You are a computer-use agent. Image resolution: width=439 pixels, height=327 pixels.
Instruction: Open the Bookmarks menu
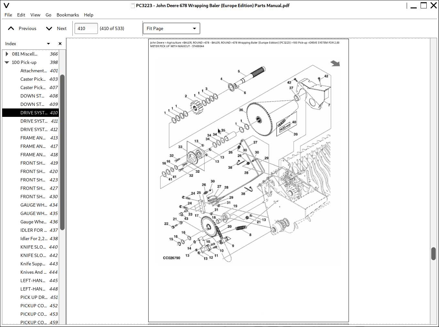(68, 15)
